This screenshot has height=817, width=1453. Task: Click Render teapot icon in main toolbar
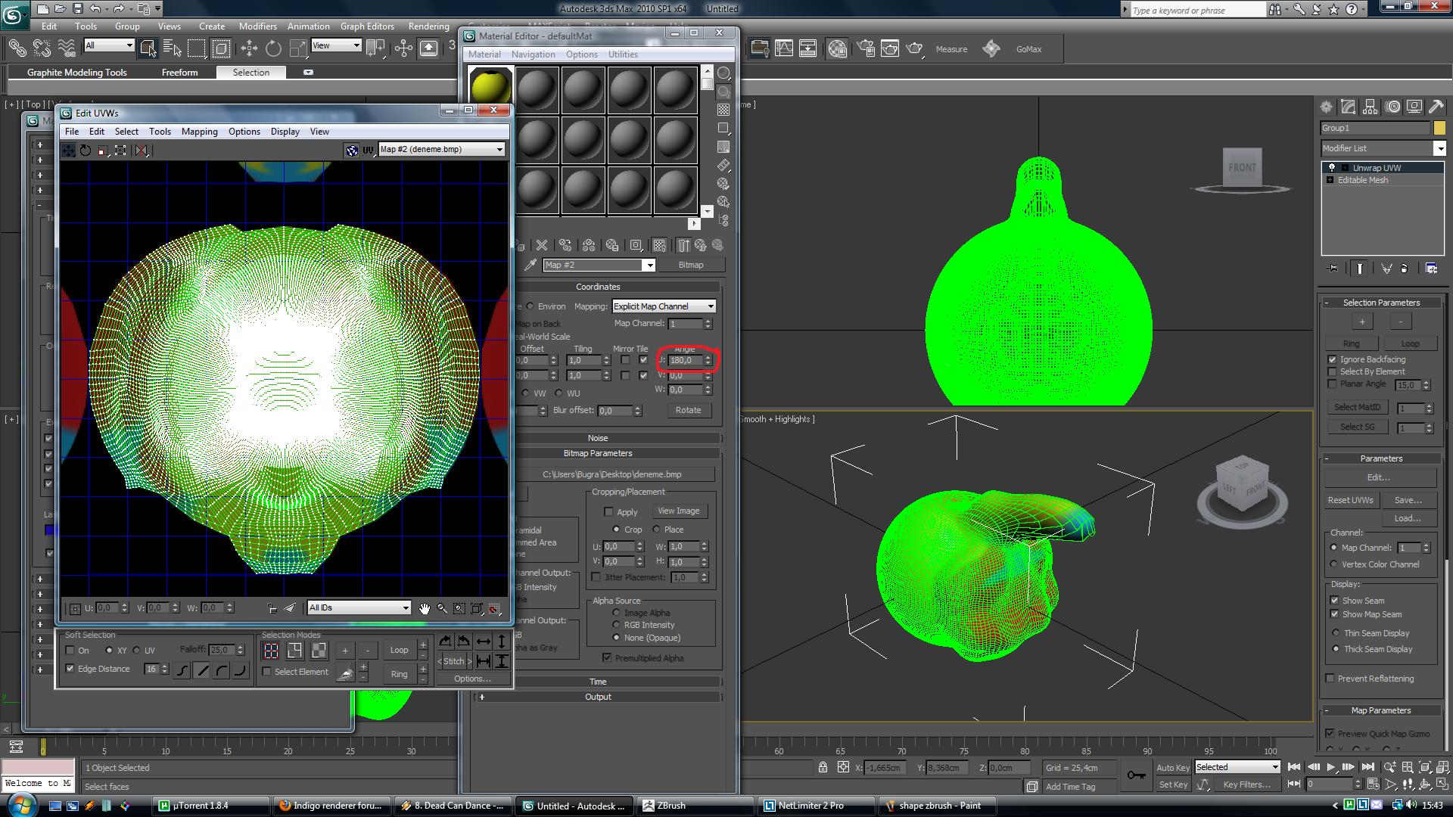(x=914, y=49)
